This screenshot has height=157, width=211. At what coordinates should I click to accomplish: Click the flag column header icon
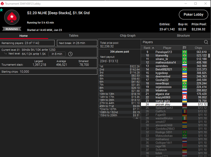coord(184,48)
